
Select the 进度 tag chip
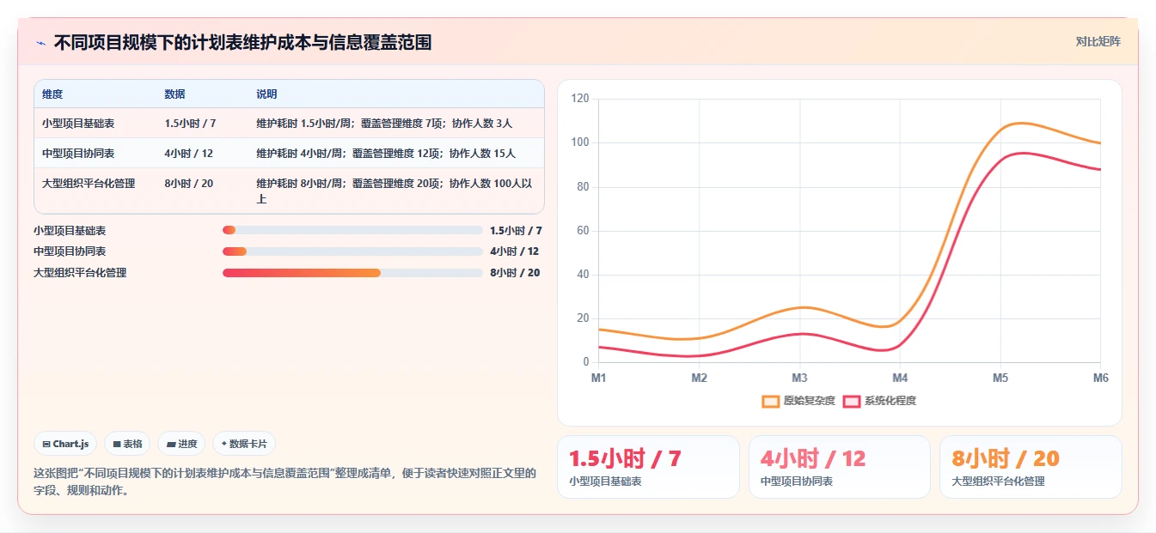click(181, 444)
